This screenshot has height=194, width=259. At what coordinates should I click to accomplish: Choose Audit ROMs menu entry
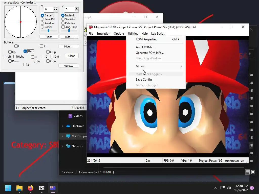[156, 47]
